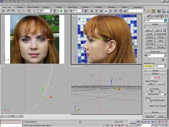Image resolution: width=169 pixels, height=127 pixels.
Task: Switch to the Shapes toolbar tab
Action: [x=20, y=7]
